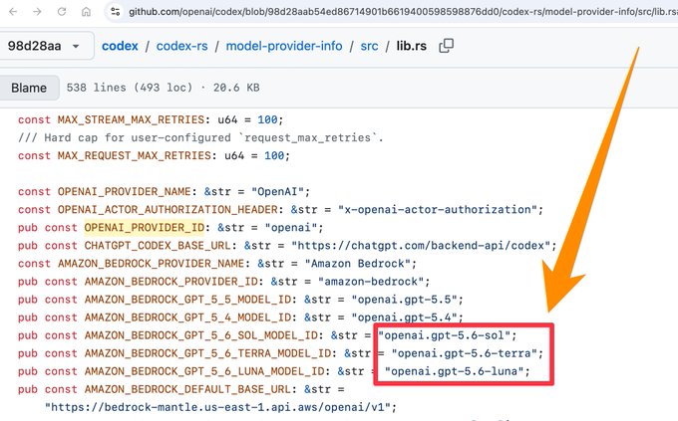Click the highlighted OPENAI_PROVIDER_ID symbol
678x421 pixels.
pos(145,228)
